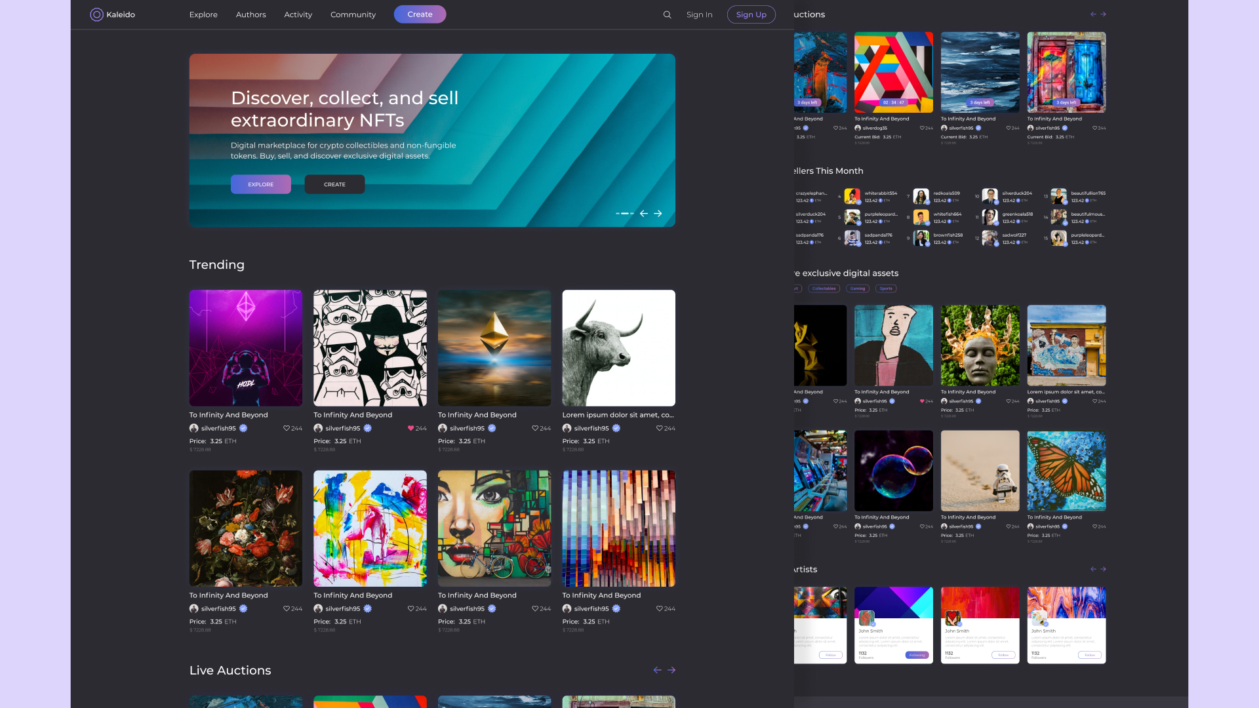Go to next hero banner slide arrow
The height and width of the screenshot is (708, 1259).
[658, 214]
